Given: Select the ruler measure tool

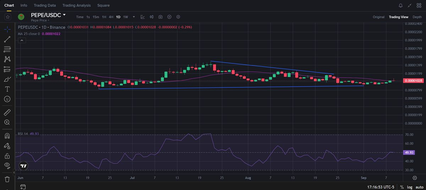Looking at the screenshot, I should point(7,112).
